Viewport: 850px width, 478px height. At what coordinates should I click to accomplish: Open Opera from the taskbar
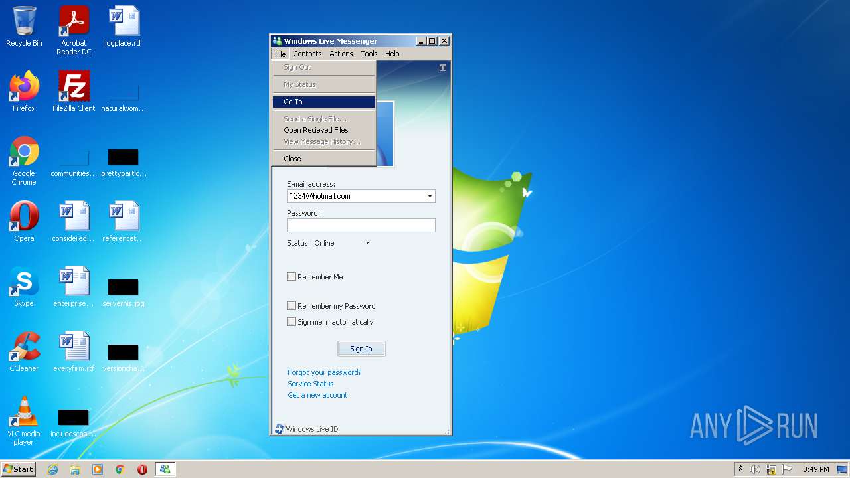pyautogui.click(x=142, y=469)
